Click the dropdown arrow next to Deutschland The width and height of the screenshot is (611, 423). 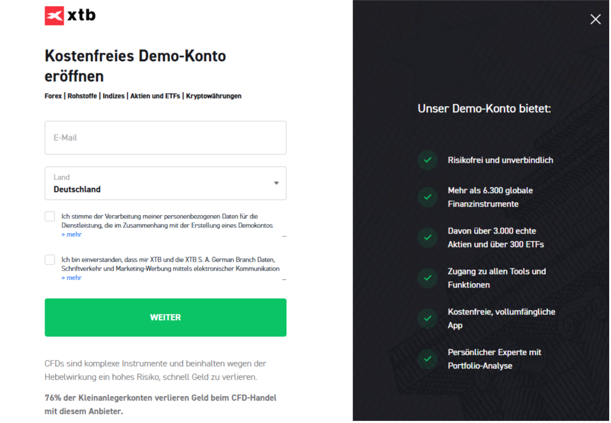(x=276, y=183)
